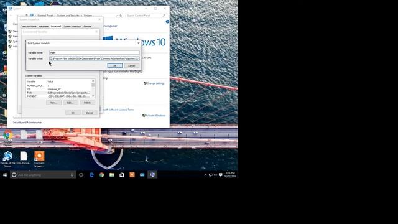Show hidden system tray icons

(x=205, y=175)
